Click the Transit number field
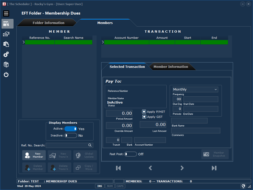This screenshot has height=190, width=253. (113, 140)
